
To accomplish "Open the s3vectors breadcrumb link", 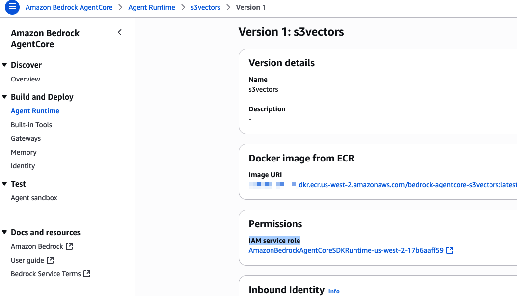I will point(205,7).
